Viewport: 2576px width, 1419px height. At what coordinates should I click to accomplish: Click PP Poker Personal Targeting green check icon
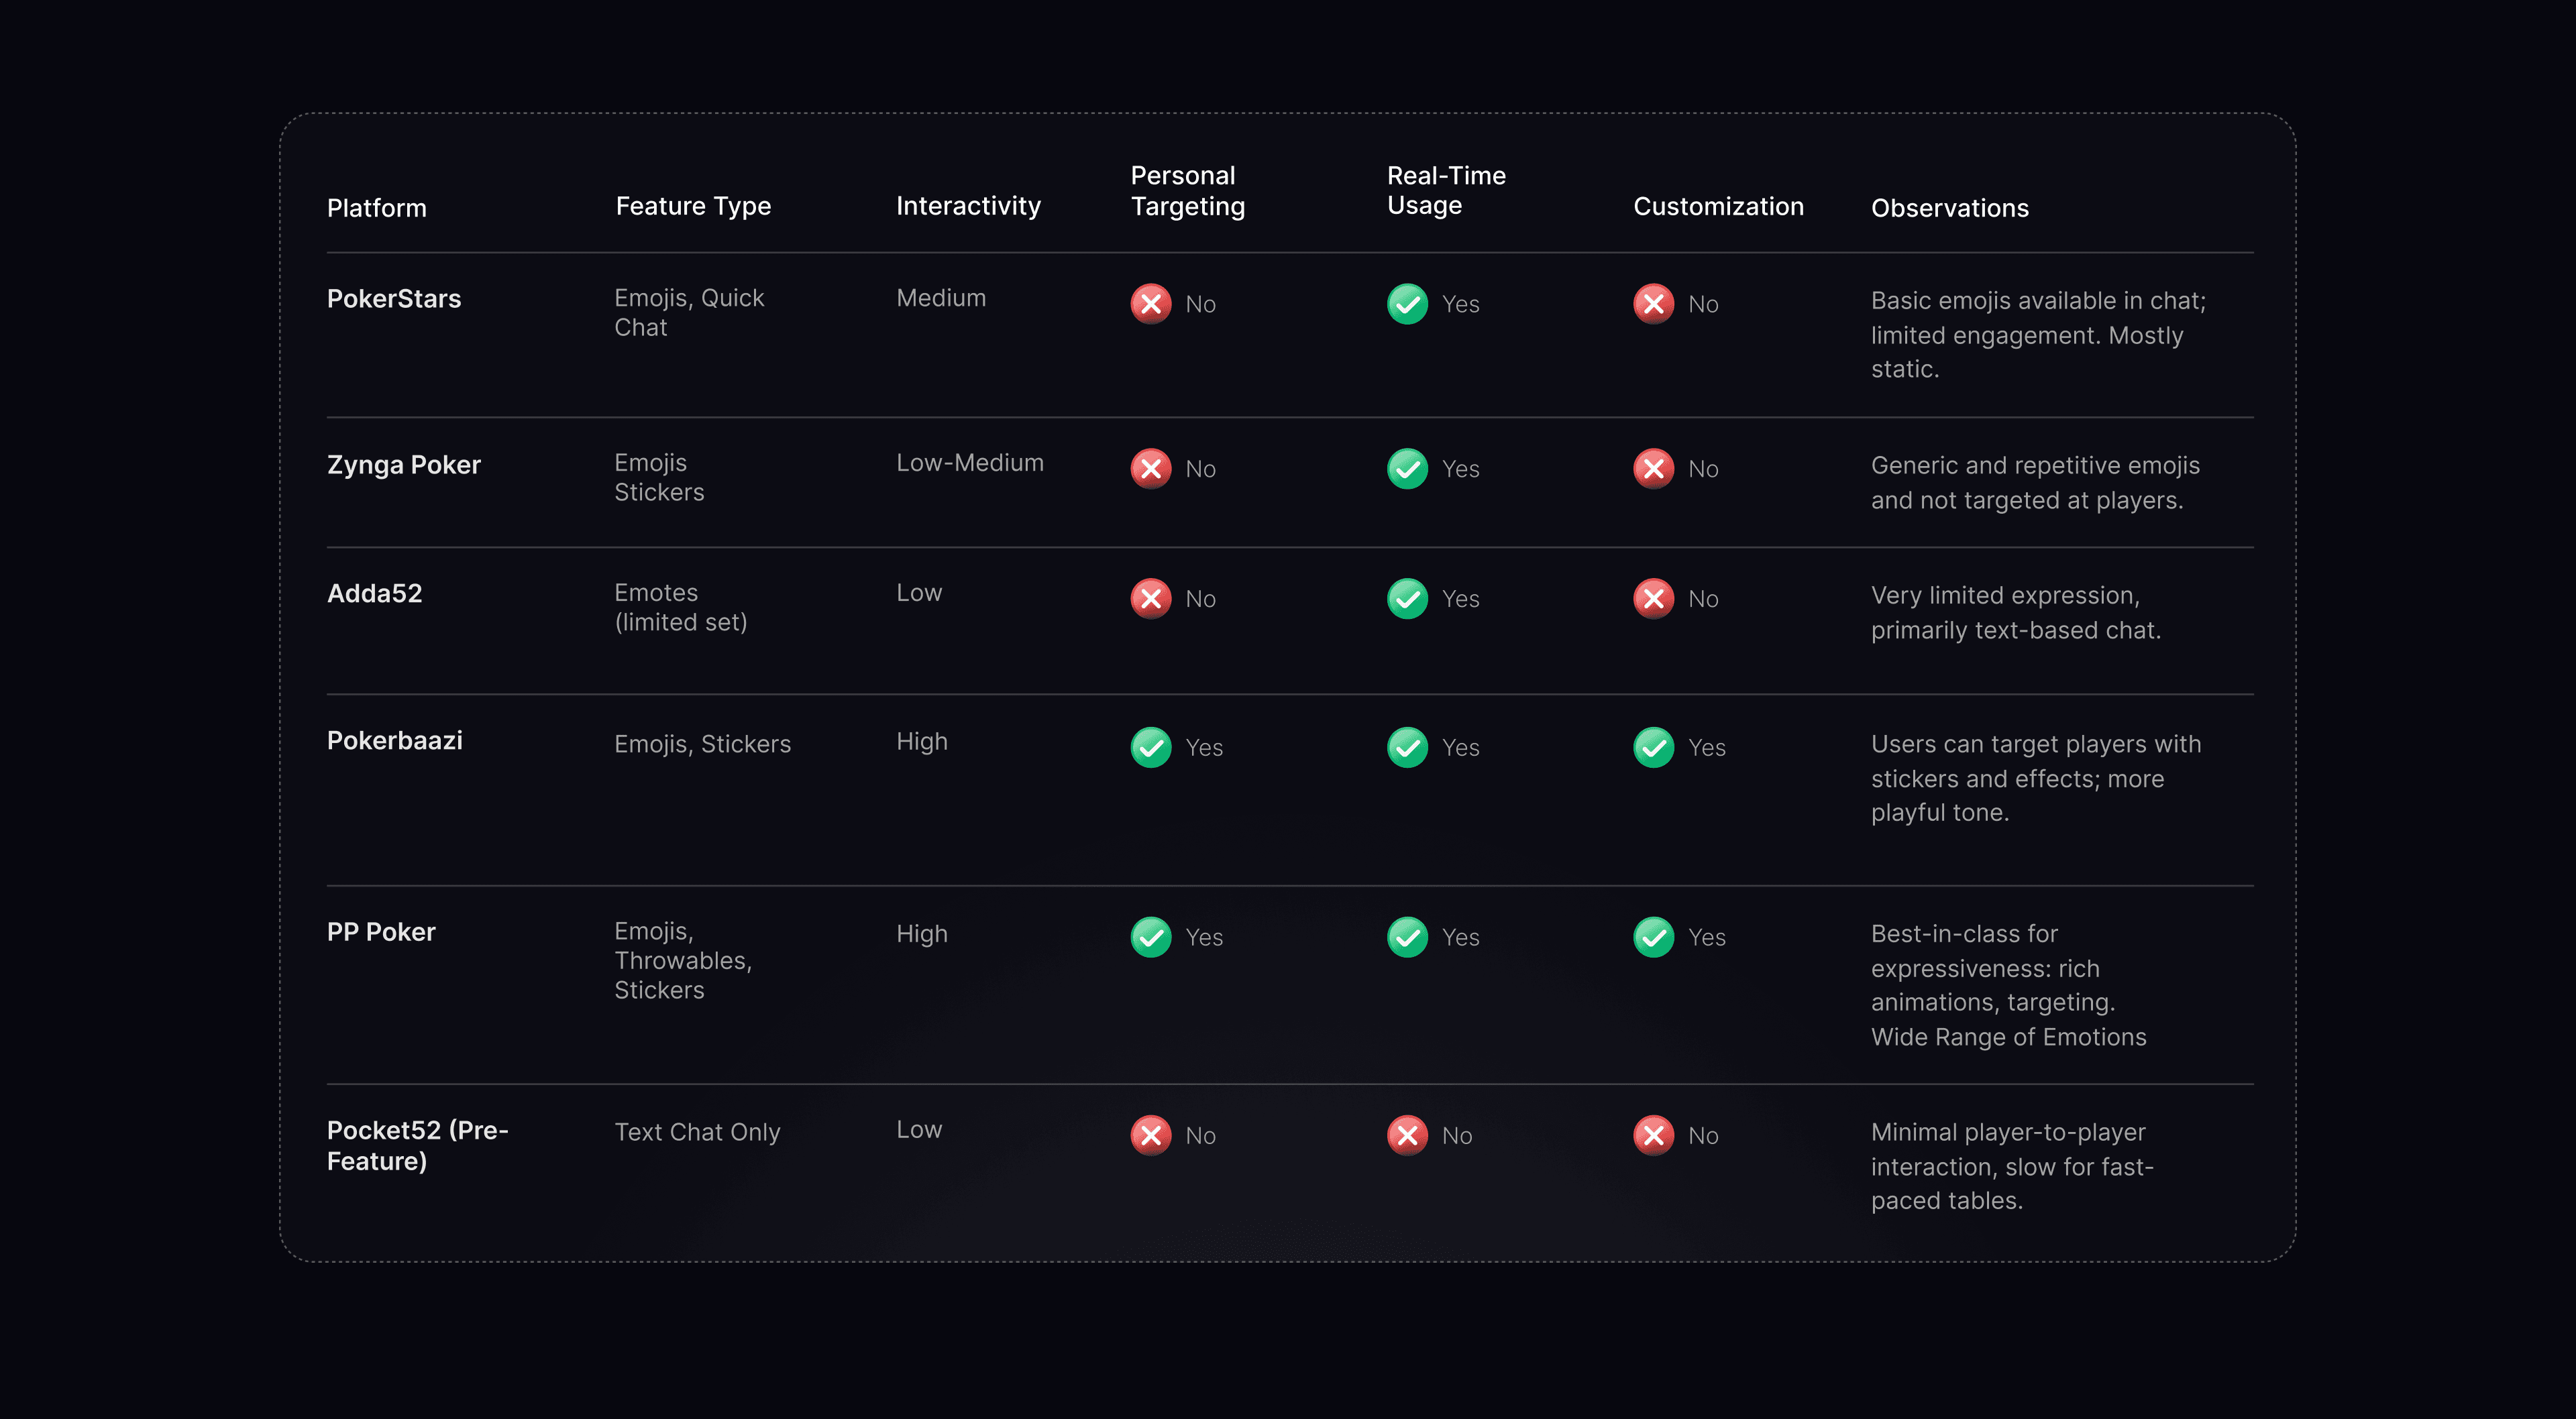[x=1150, y=937]
